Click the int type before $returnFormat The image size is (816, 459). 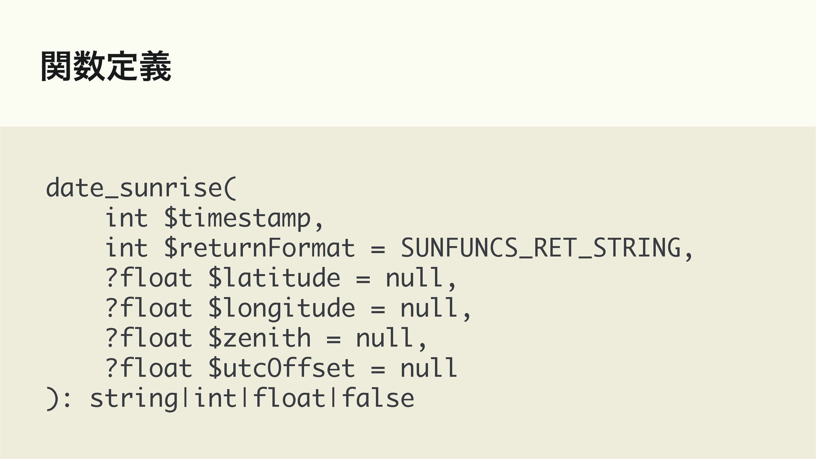click(126, 248)
